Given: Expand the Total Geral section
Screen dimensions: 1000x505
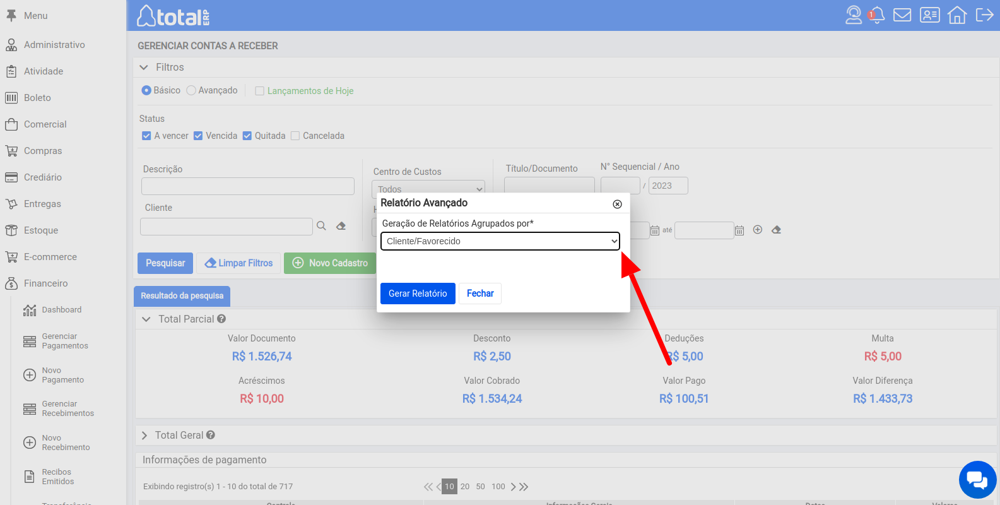Looking at the screenshot, I should point(144,436).
